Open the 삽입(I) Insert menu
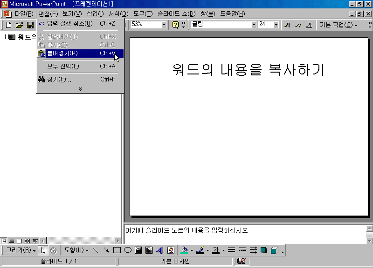 coord(95,14)
